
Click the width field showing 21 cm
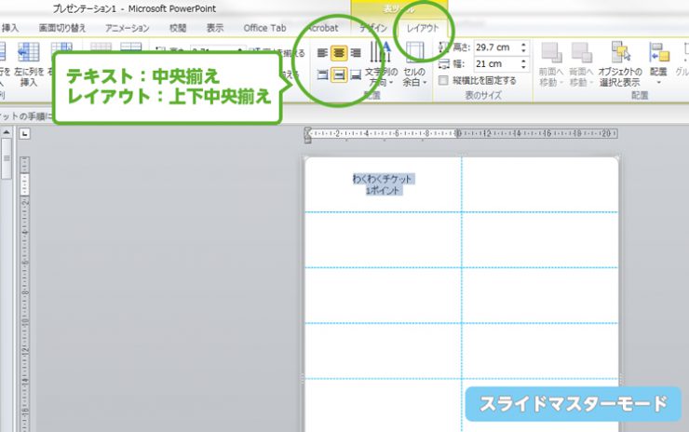(x=496, y=64)
